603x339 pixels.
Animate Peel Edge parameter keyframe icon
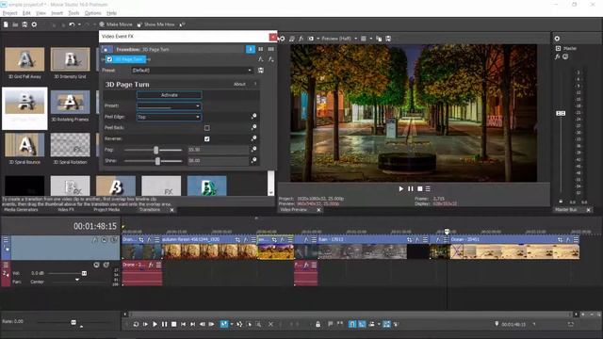click(x=253, y=116)
